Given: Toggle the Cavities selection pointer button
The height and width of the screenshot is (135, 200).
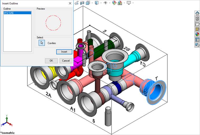Looking at the screenshot, I should [42, 43].
